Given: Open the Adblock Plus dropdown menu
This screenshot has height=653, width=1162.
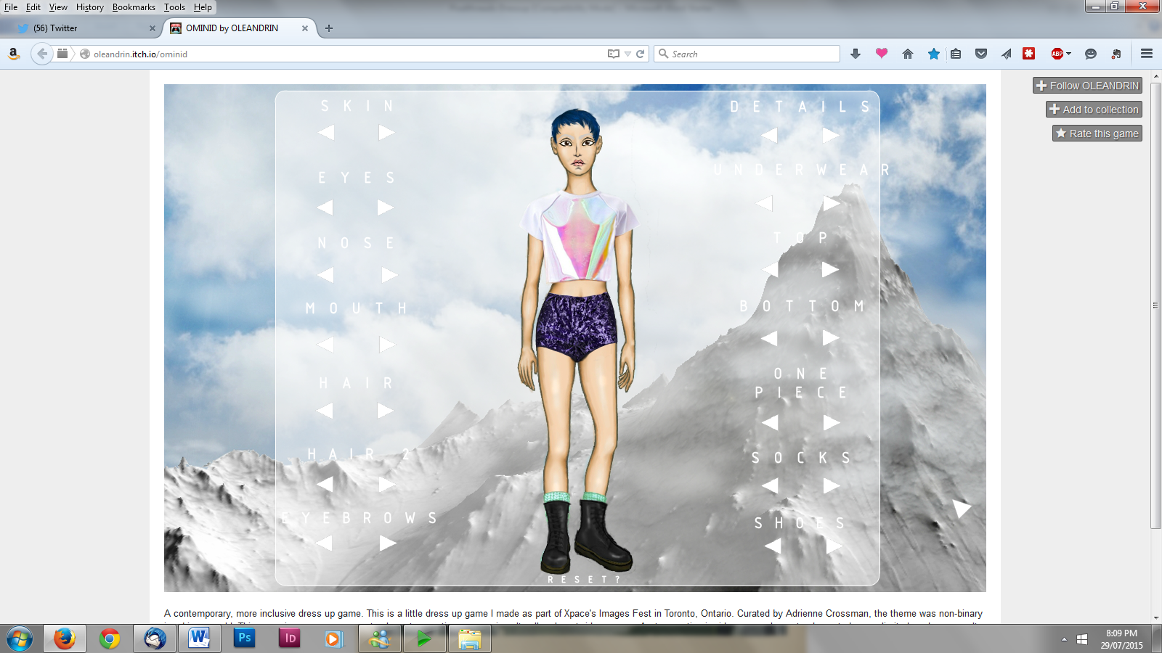Looking at the screenshot, I should 1068,54.
